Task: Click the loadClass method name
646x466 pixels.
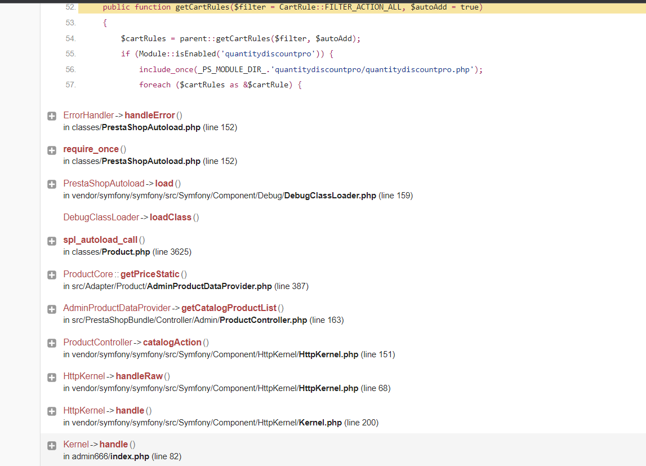Action: [x=171, y=217]
